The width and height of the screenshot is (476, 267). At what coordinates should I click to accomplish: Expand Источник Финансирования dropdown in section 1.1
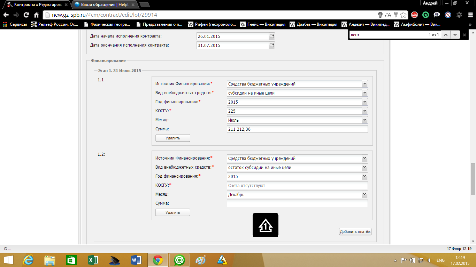pos(364,84)
